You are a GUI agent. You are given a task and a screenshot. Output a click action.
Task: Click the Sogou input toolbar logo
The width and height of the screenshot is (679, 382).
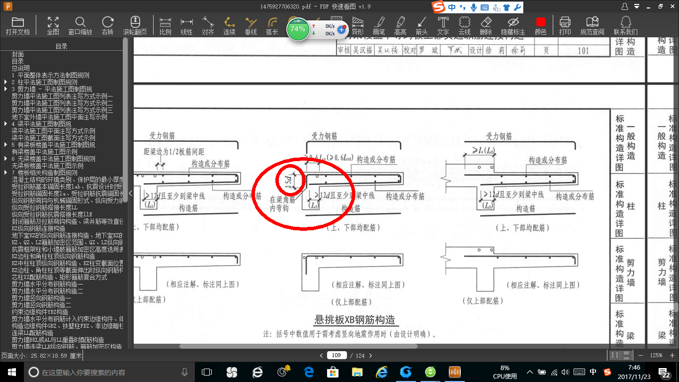click(438, 7)
